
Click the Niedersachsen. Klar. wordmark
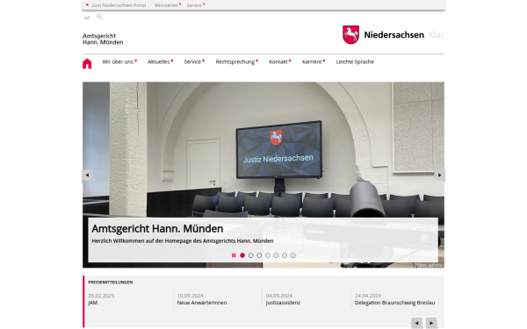(404, 35)
